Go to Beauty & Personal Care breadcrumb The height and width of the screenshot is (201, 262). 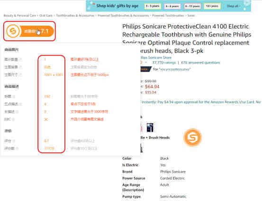20,15
